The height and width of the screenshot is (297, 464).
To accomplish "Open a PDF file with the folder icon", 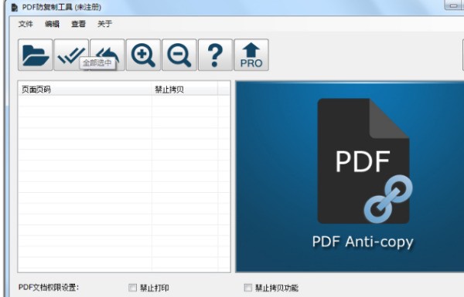I will click(x=36, y=55).
